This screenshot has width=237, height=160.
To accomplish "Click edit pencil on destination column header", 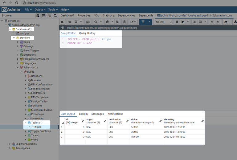I will pos(127,121).
